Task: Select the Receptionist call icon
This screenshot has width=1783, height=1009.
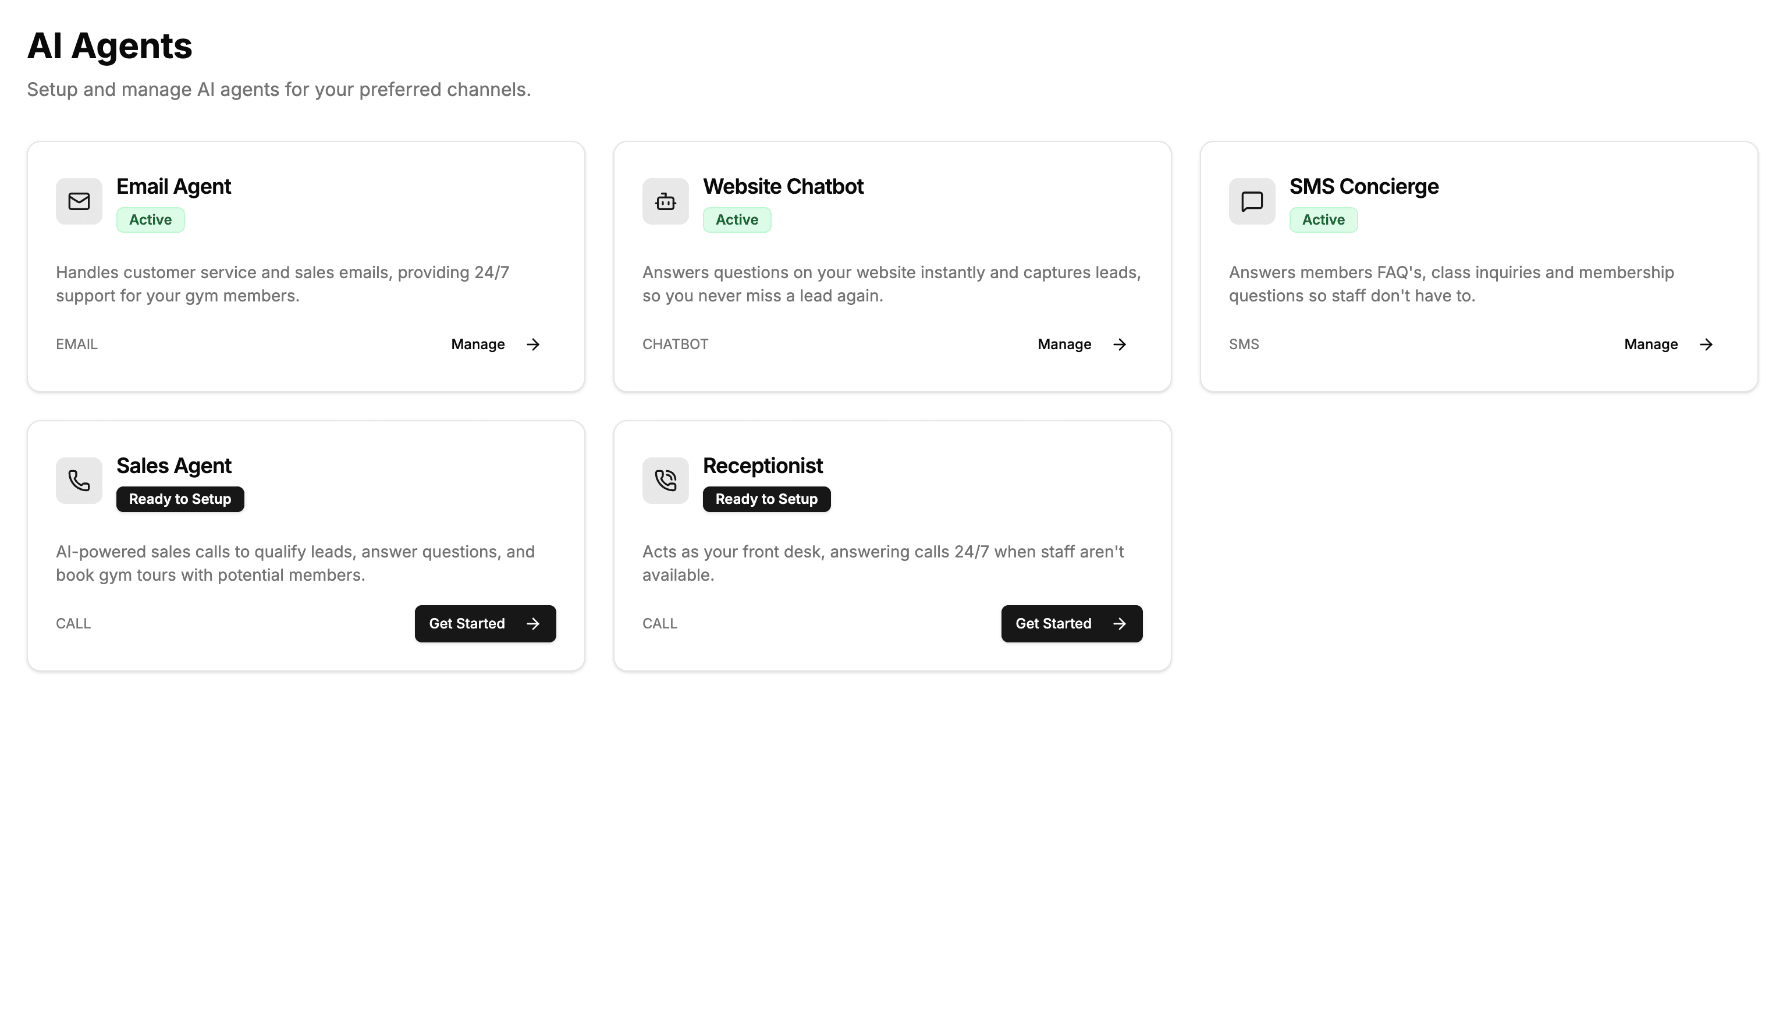Action: (x=665, y=480)
